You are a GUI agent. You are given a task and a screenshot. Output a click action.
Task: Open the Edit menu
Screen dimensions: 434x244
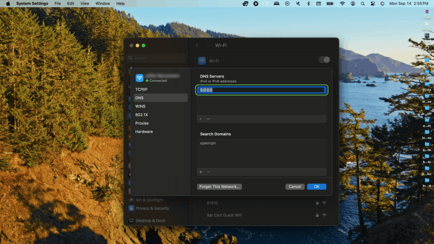click(71, 3)
